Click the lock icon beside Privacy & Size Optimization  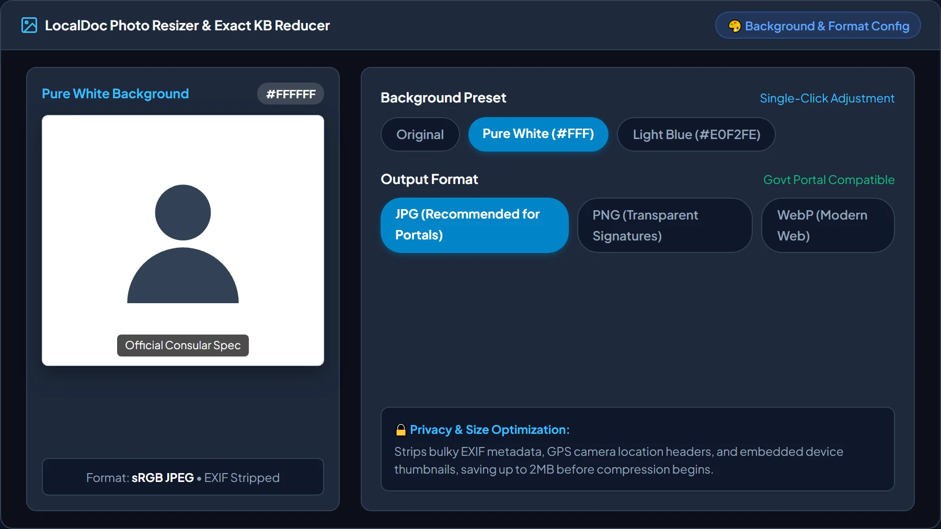[401, 430]
